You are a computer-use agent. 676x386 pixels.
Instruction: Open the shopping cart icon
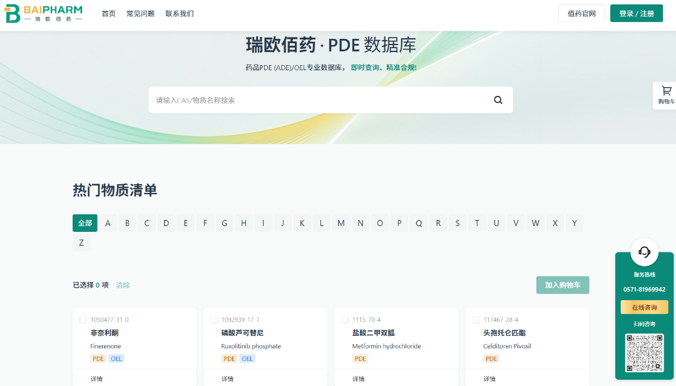(666, 91)
